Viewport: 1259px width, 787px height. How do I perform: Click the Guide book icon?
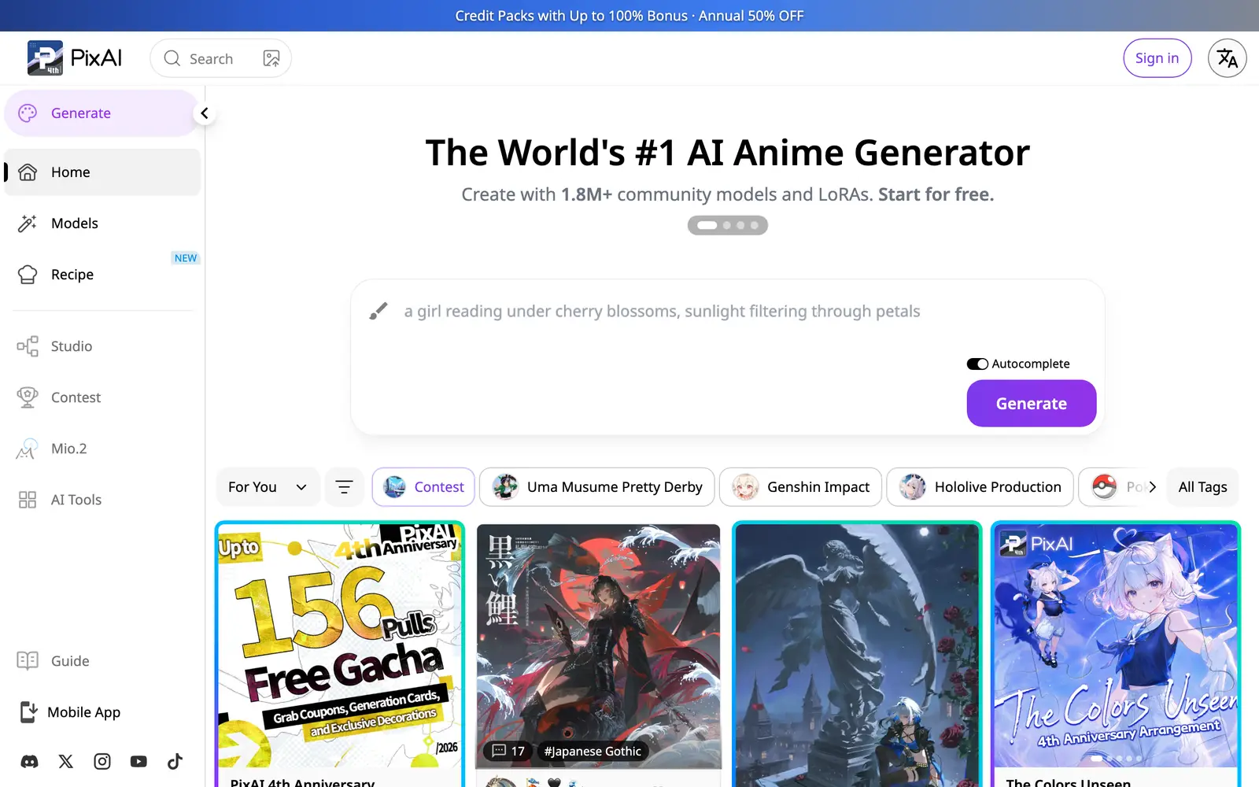pos(28,661)
